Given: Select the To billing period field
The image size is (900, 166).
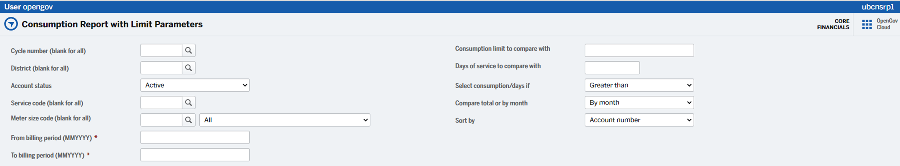Looking at the screenshot, I should (x=195, y=155).
